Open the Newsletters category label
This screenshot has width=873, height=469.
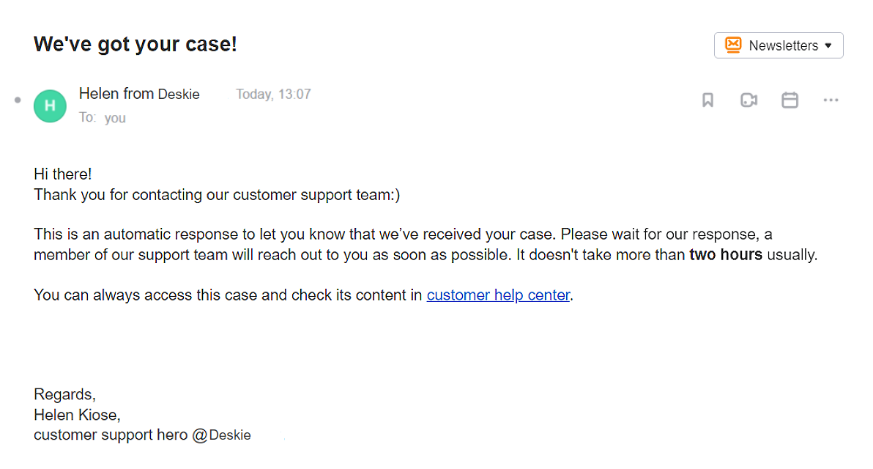[x=784, y=45]
